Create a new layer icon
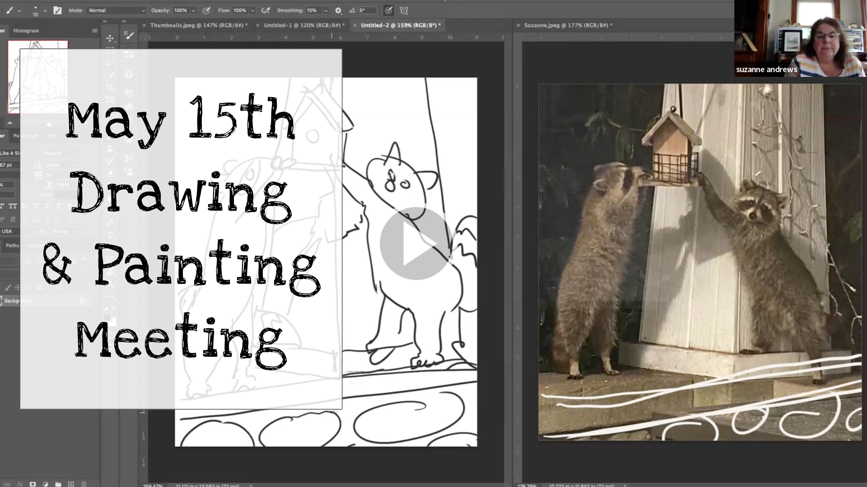This screenshot has width=867, height=487. point(71,484)
